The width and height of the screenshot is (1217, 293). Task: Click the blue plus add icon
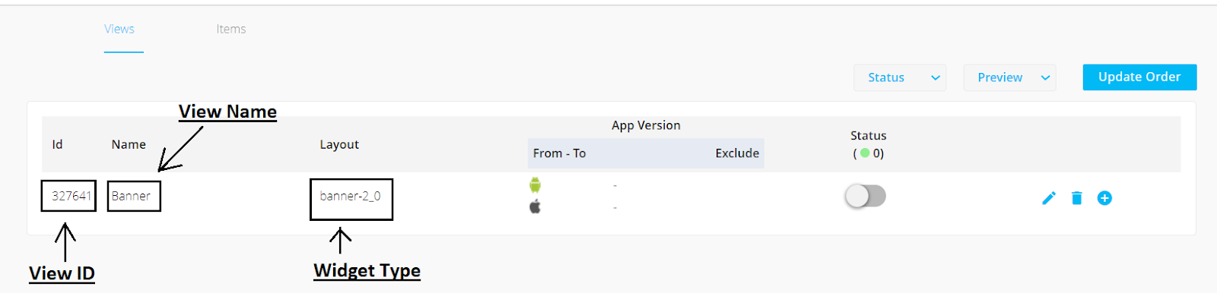(1104, 198)
